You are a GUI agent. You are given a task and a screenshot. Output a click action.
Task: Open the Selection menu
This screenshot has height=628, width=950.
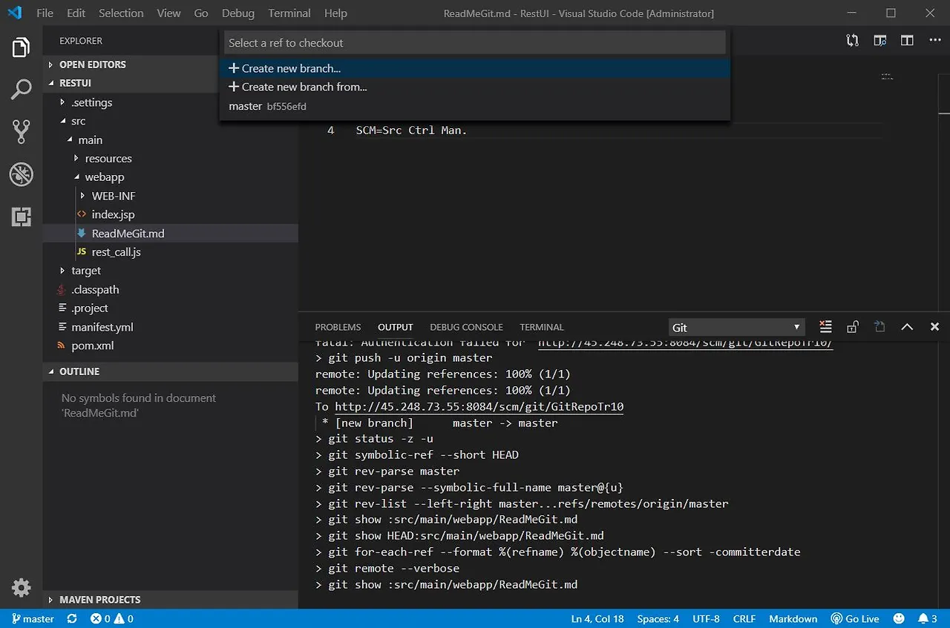coord(121,13)
